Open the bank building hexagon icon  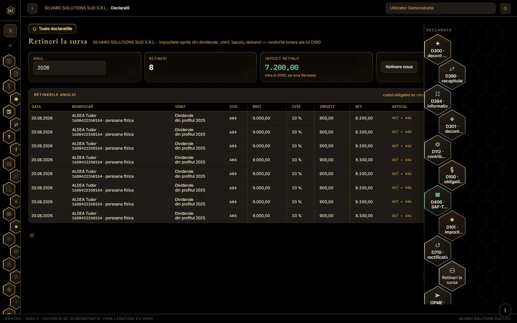click(x=9, y=164)
